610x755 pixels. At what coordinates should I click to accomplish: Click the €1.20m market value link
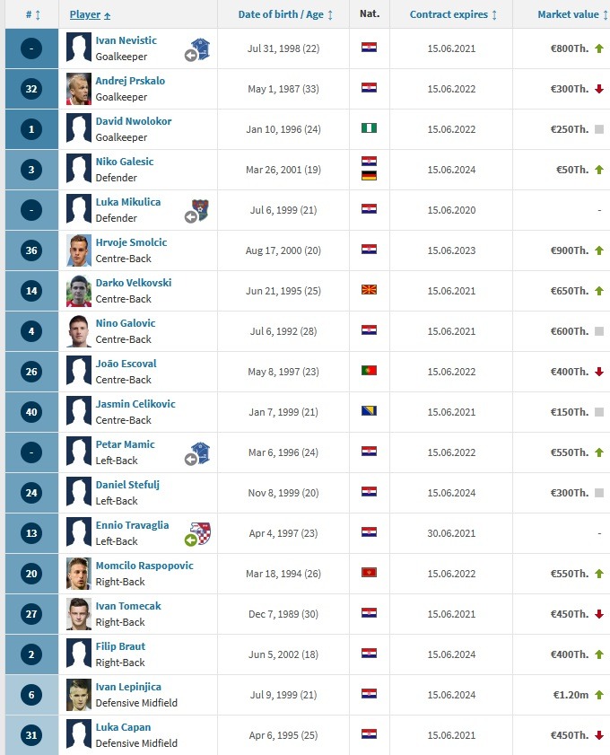[569, 694]
